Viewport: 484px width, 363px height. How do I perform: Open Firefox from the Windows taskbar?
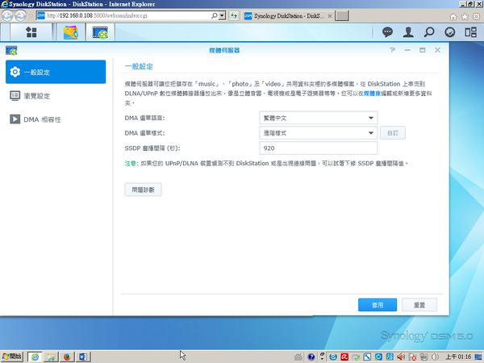point(68,356)
